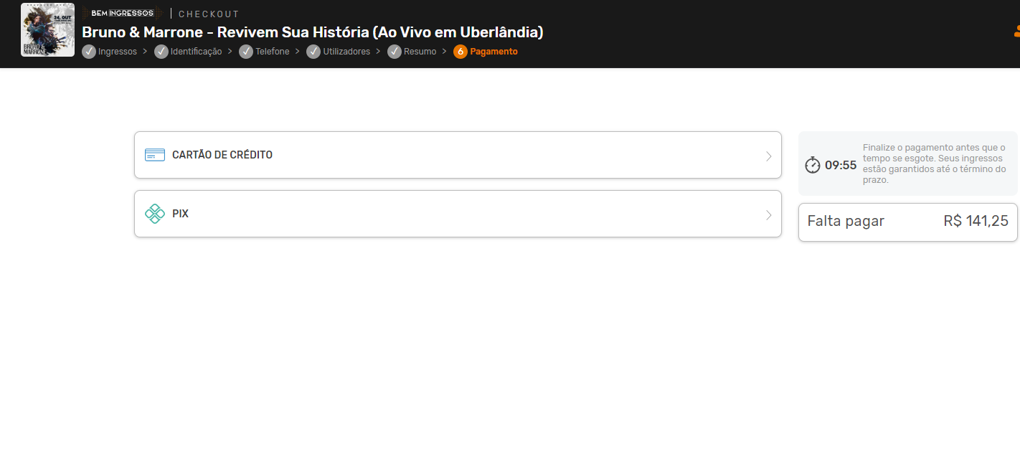This screenshot has width=1020, height=459.
Task: Go back to the Ingressos step
Action: [118, 52]
